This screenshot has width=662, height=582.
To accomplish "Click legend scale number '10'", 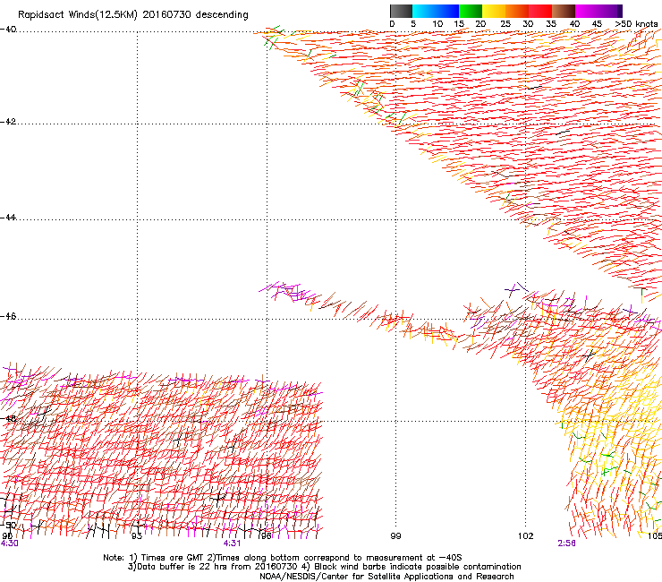I will pyautogui.click(x=437, y=24).
